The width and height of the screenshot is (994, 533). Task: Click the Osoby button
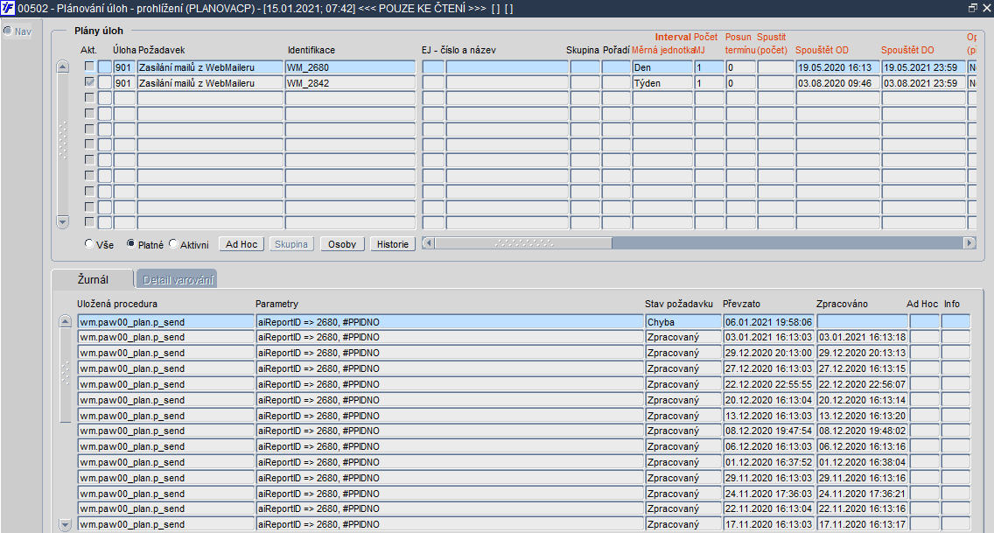(342, 244)
